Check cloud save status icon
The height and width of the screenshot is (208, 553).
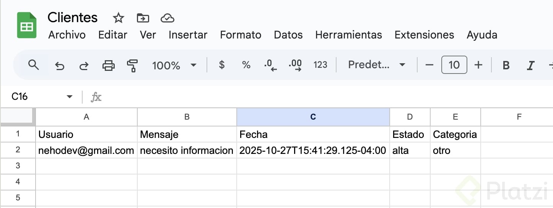point(168,18)
